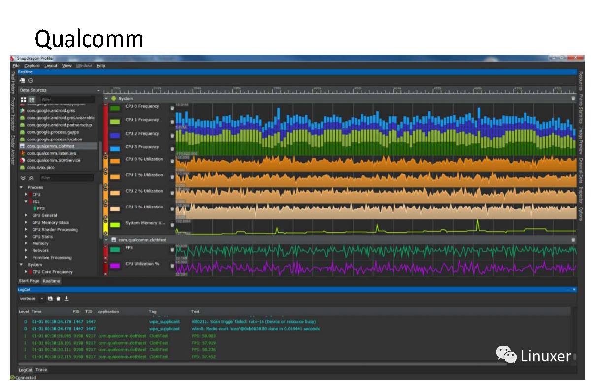Collapse the Process tree node
The height and width of the screenshot is (381, 591).
(x=21, y=187)
